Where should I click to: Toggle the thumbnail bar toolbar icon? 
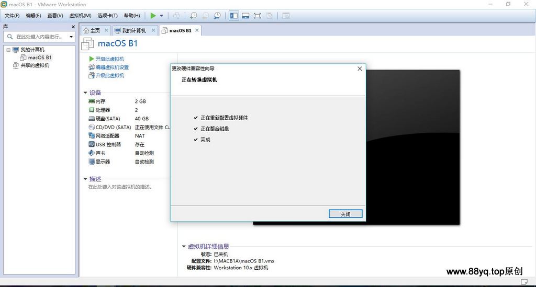pos(245,15)
